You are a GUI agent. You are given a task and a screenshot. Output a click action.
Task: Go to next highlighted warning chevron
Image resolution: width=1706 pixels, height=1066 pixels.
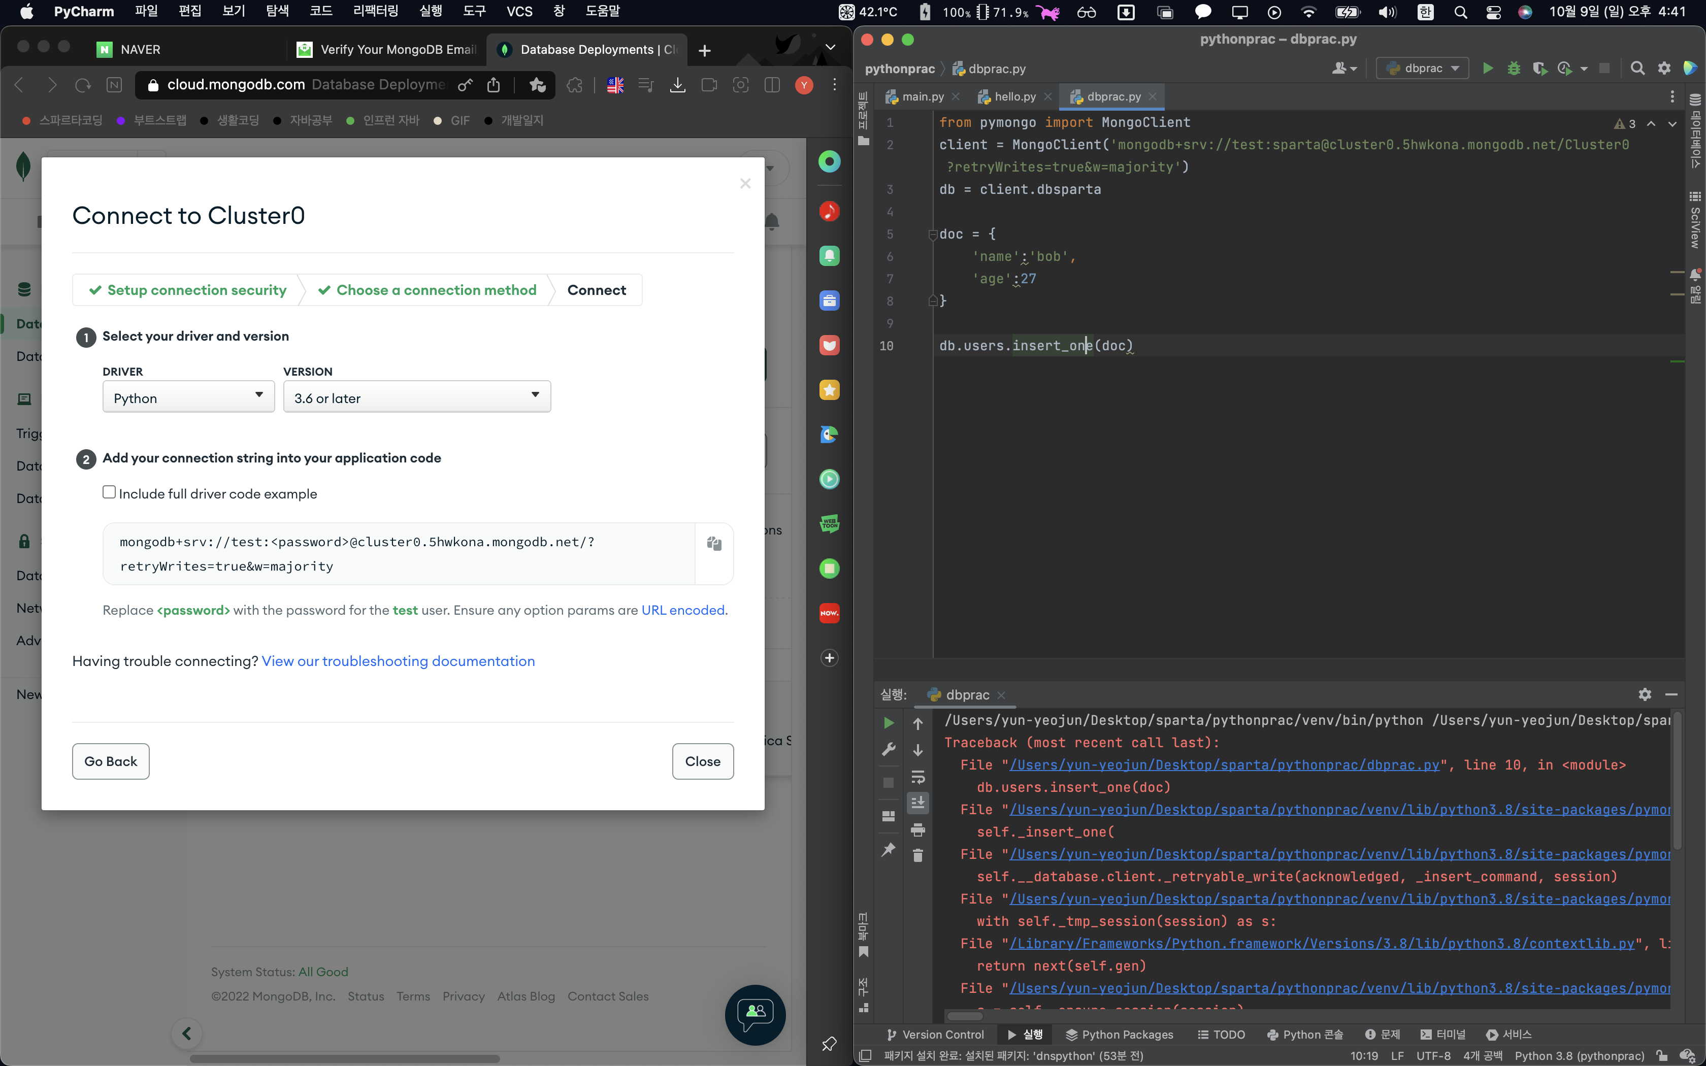pyautogui.click(x=1672, y=124)
